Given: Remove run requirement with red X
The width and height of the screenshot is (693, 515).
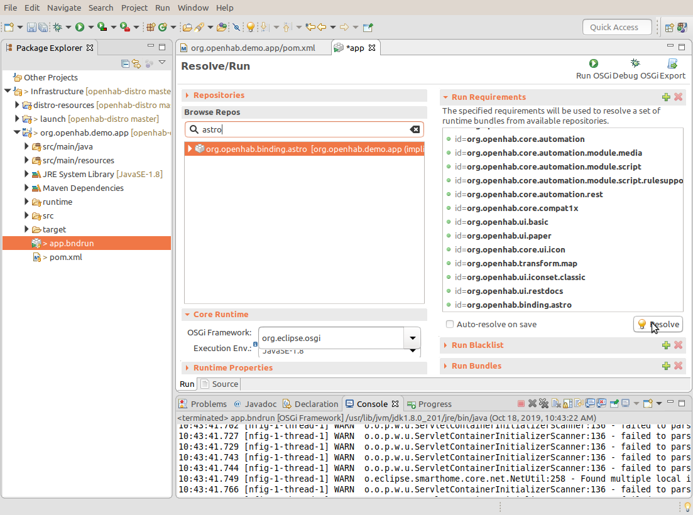Looking at the screenshot, I should [678, 97].
